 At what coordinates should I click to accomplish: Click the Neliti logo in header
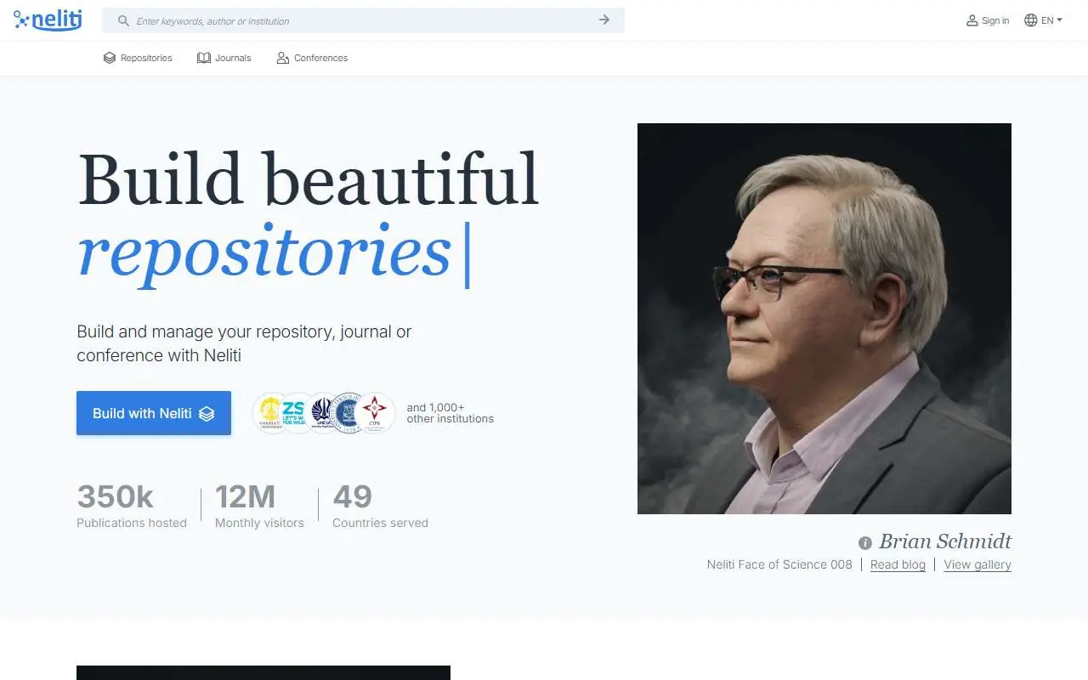pos(48,20)
